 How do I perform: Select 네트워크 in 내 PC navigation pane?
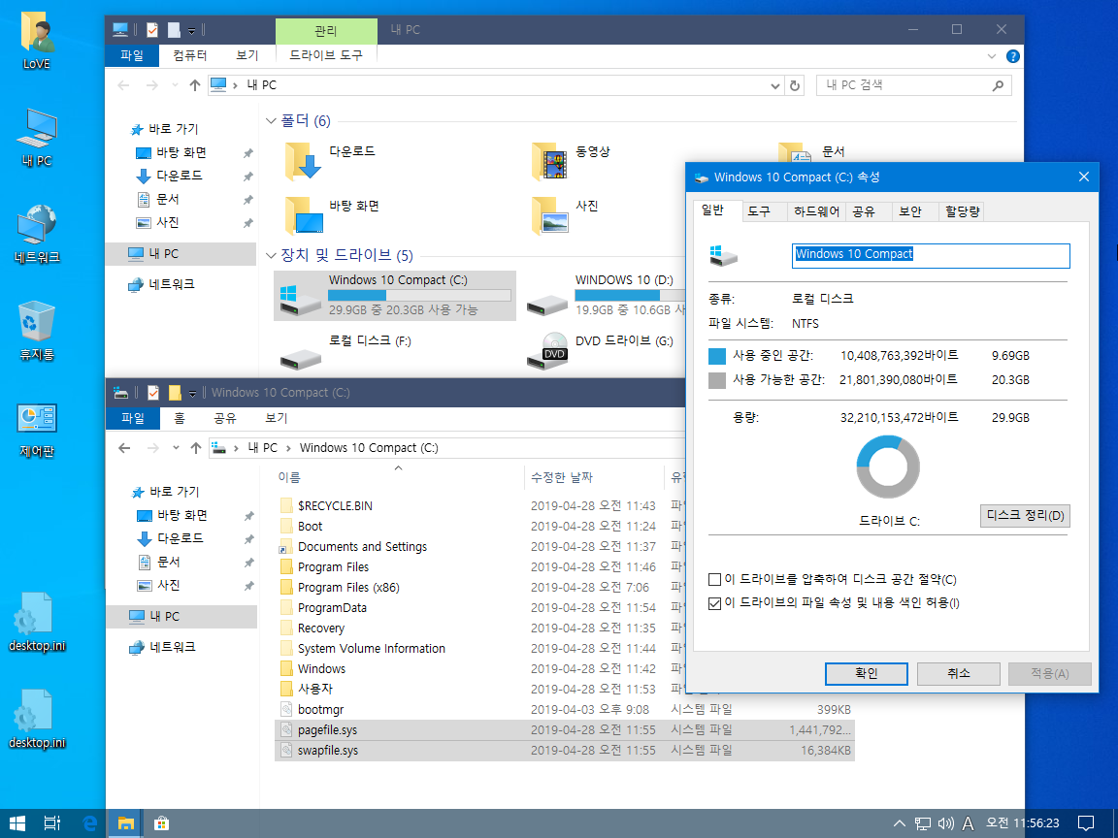[171, 284]
